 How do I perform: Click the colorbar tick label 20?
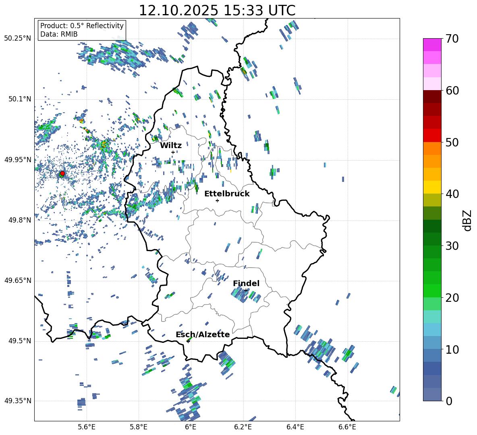(x=452, y=297)
